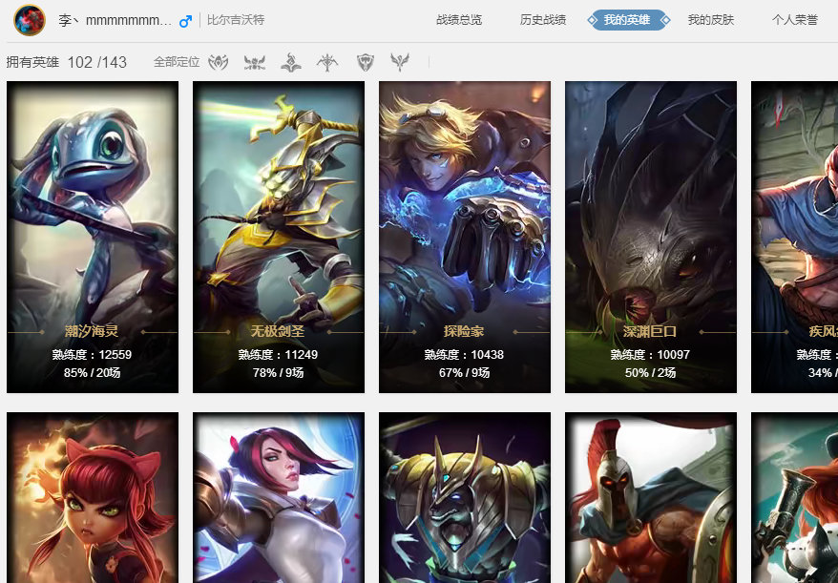This screenshot has width=838, height=583.
Task: Open the 个人荣誉 tab
Action: (795, 20)
